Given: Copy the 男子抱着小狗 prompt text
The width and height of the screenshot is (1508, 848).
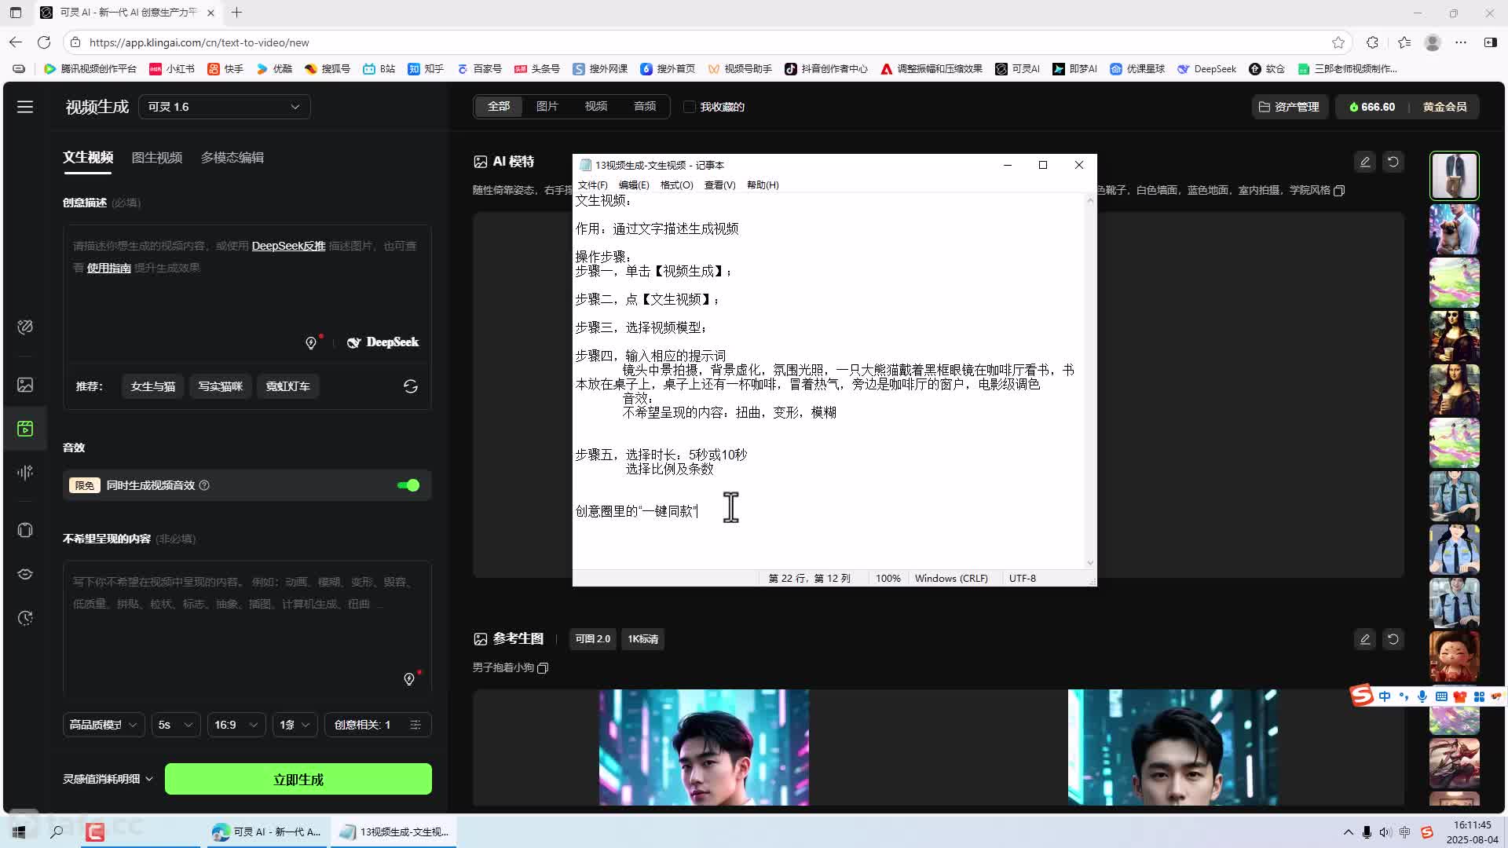Looking at the screenshot, I should coord(543,668).
